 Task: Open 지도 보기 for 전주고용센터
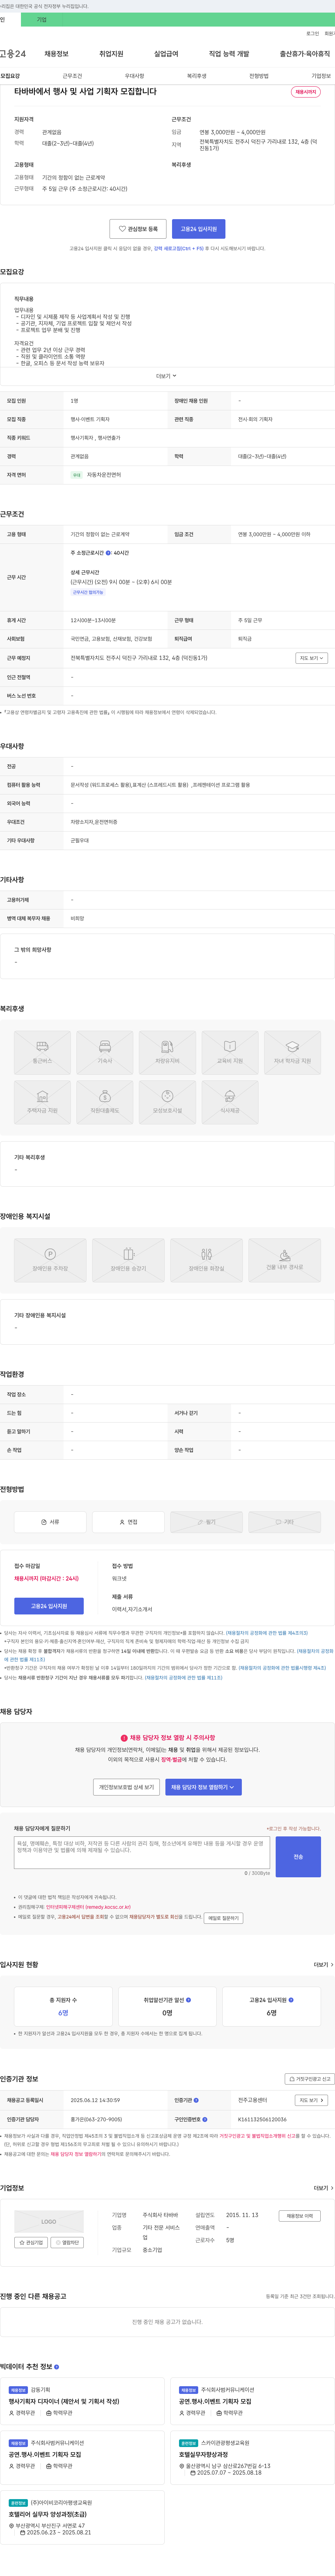point(311,2100)
